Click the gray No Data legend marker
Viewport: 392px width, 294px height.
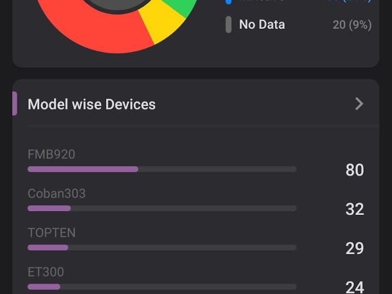pyautogui.click(x=228, y=24)
